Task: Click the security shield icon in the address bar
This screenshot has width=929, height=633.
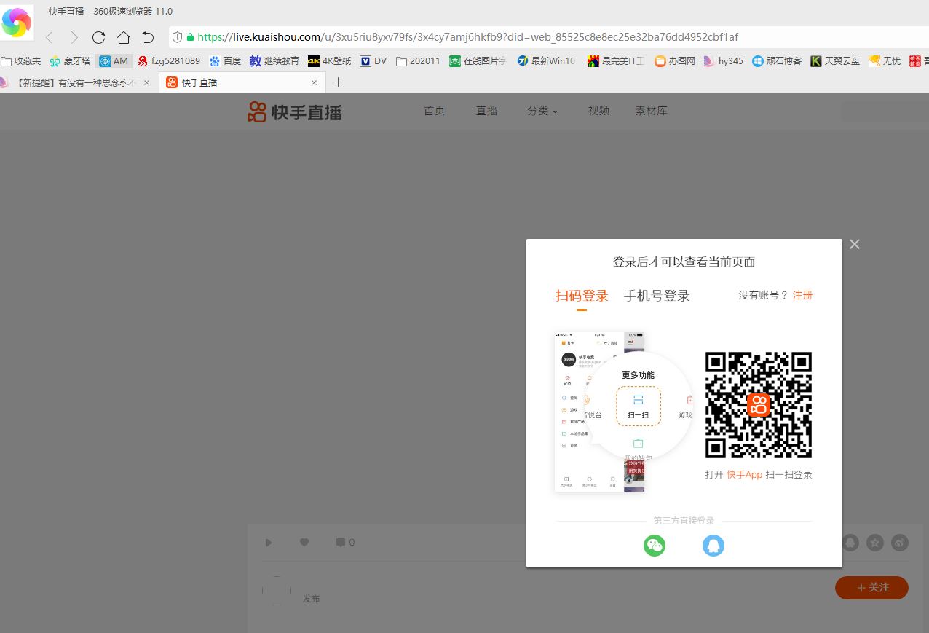Action: click(175, 36)
